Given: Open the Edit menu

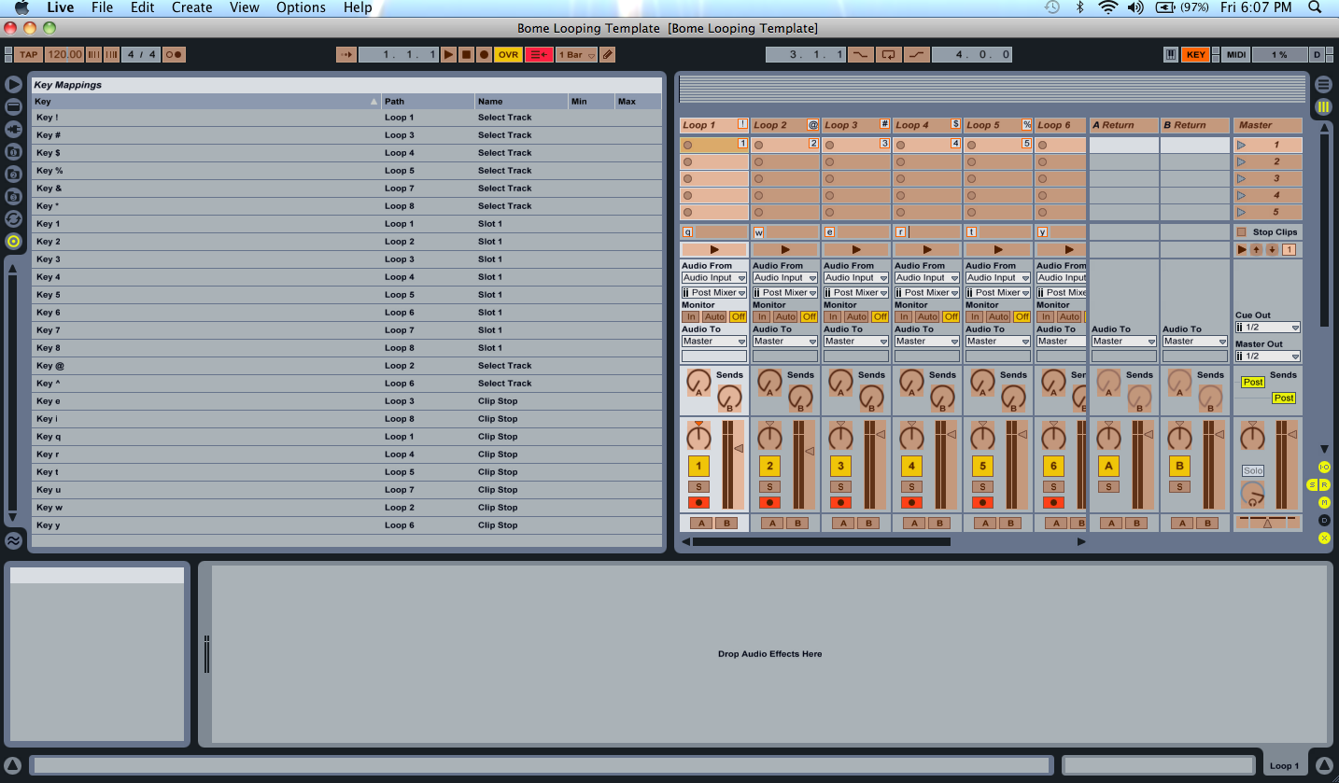Looking at the screenshot, I should coord(142,7).
